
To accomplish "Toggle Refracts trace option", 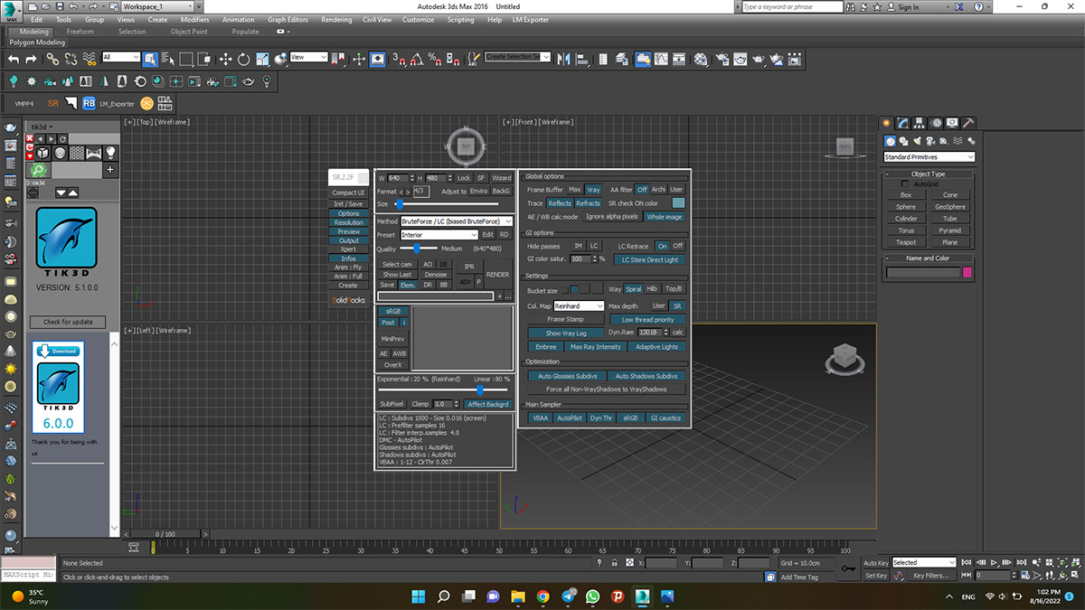I will click(x=589, y=203).
